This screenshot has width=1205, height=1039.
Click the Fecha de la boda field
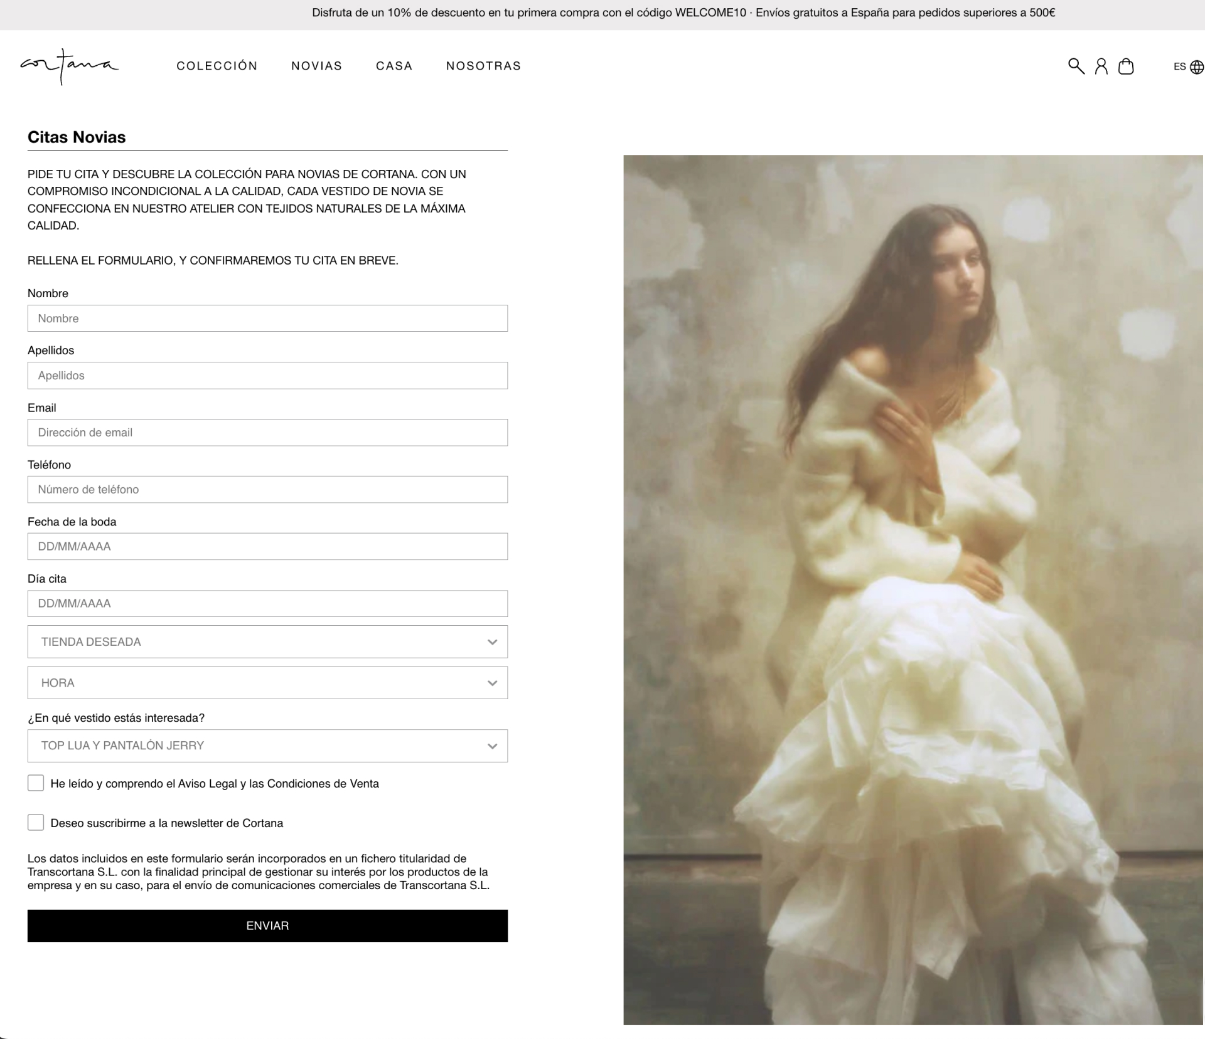267,546
